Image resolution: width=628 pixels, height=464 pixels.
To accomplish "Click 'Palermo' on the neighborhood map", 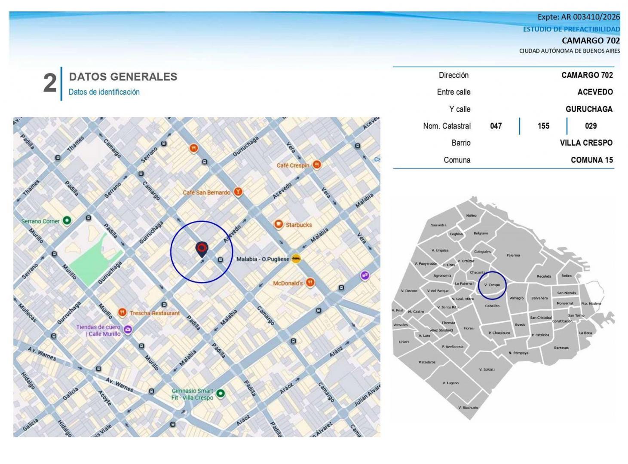I will point(513,255).
